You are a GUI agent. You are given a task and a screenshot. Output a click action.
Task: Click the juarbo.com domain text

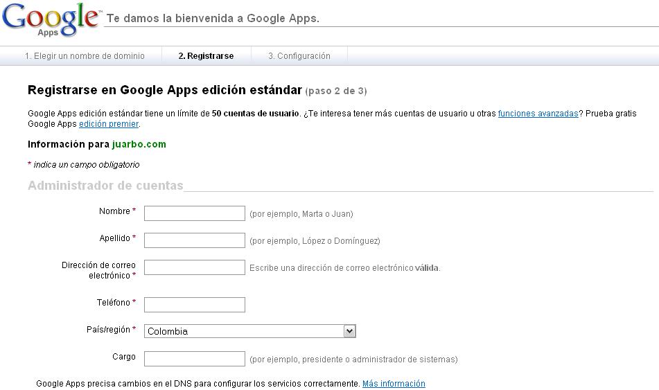[x=139, y=144]
